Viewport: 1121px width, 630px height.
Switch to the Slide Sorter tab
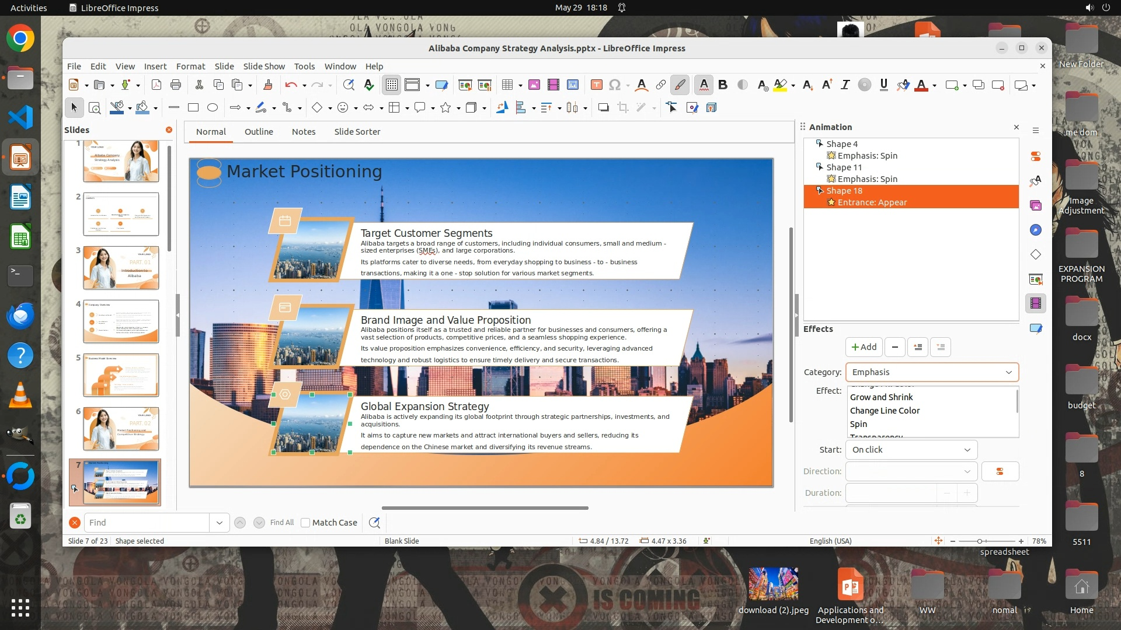coord(357,132)
